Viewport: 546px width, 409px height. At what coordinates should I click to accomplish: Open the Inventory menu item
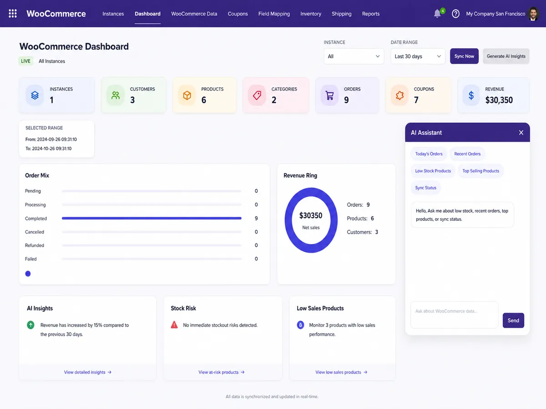pyautogui.click(x=311, y=14)
